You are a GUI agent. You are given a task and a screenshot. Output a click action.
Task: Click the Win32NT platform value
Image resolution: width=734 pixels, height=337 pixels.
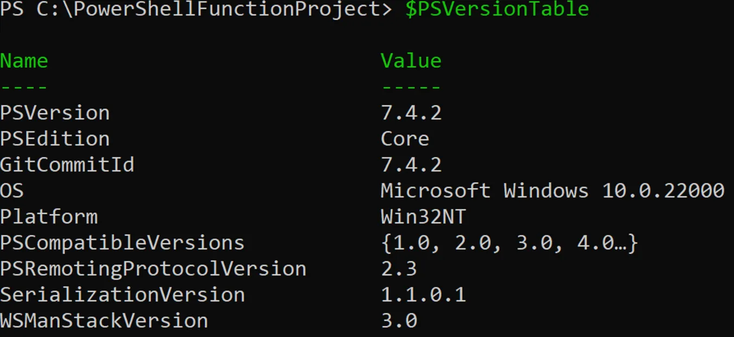tap(423, 217)
